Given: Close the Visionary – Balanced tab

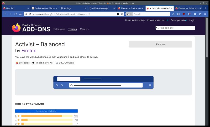Looking at the screenshot, I should pos(200,8).
